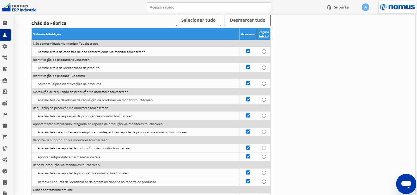Uncheck Acessível for não conformidade touchscreen access
Viewport: 417px width, 195px height.
pyautogui.click(x=248, y=51)
